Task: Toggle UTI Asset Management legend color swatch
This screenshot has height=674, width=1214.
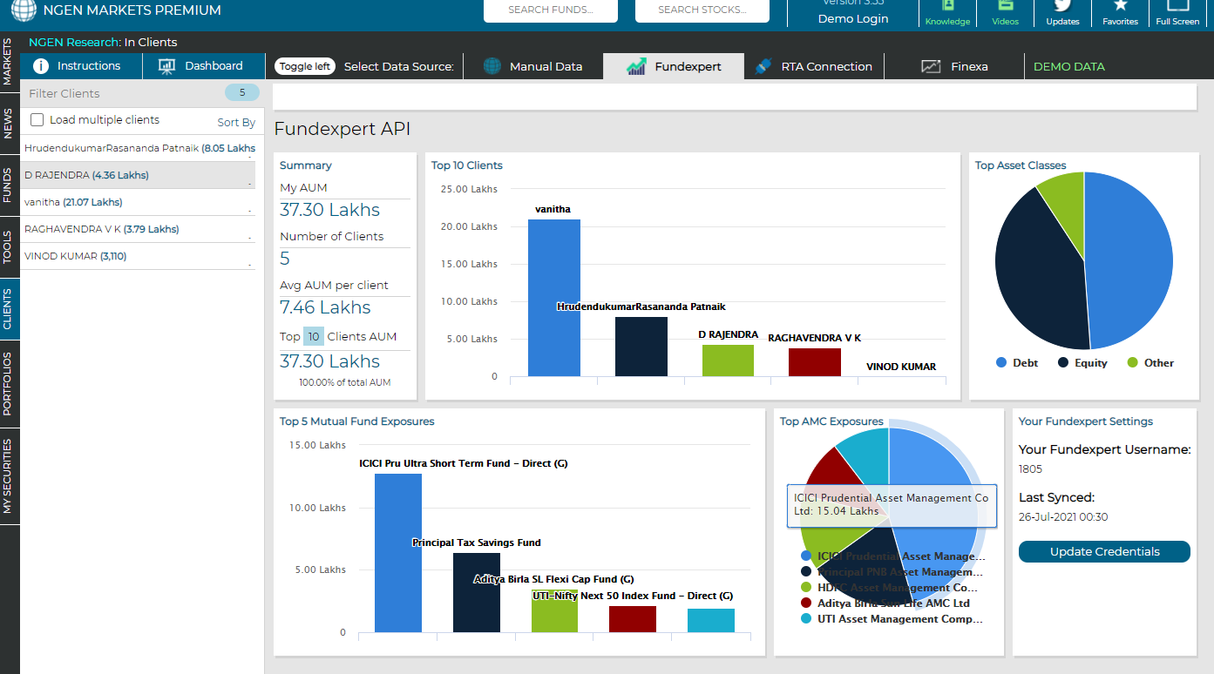Action: click(x=806, y=619)
